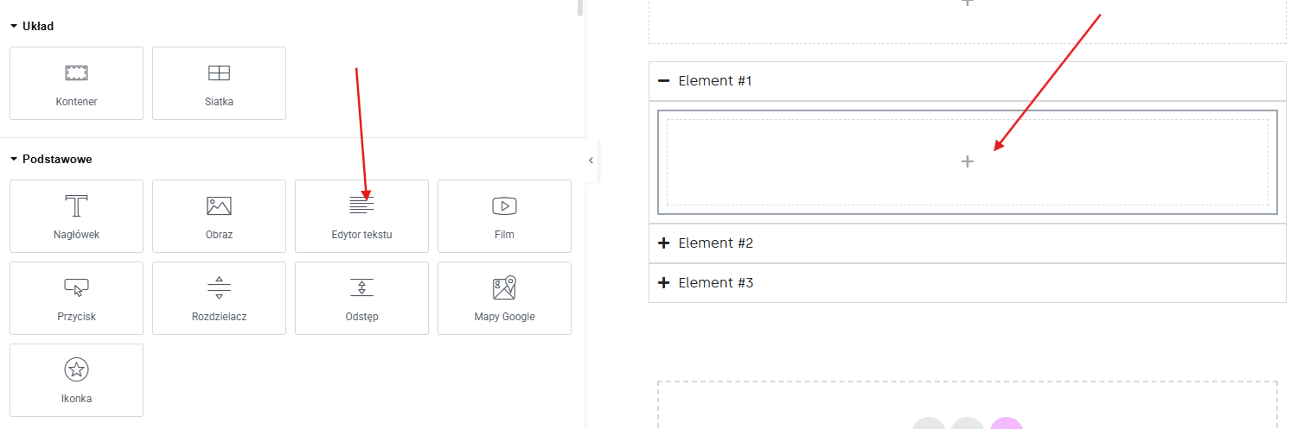The width and height of the screenshot is (1304, 429).
Task: Expand accordion Element #3
Action: pos(968,283)
